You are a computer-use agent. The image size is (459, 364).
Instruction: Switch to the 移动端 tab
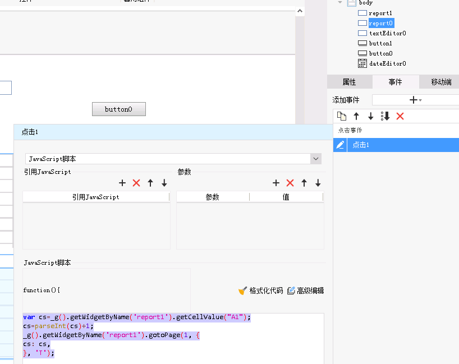(x=441, y=82)
